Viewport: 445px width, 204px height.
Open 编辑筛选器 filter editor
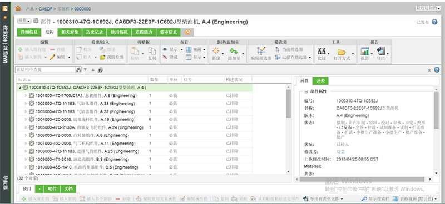[x=261, y=53]
